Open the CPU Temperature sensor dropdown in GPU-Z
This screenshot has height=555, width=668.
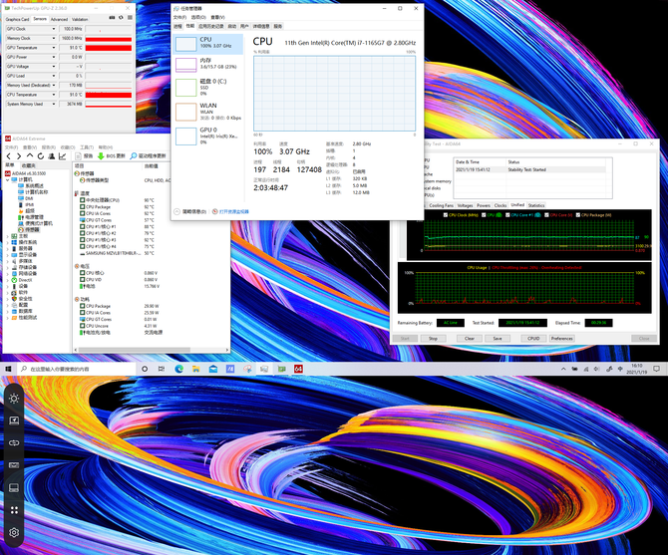click(x=54, y=95)
